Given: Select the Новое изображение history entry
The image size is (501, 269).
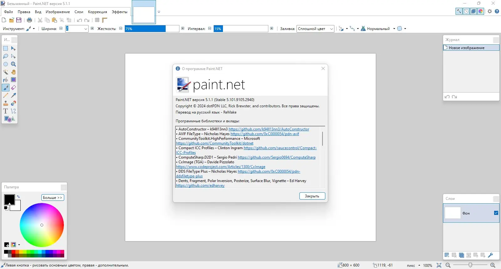Looking at the screenshot, I should click(x=471, y=48).
